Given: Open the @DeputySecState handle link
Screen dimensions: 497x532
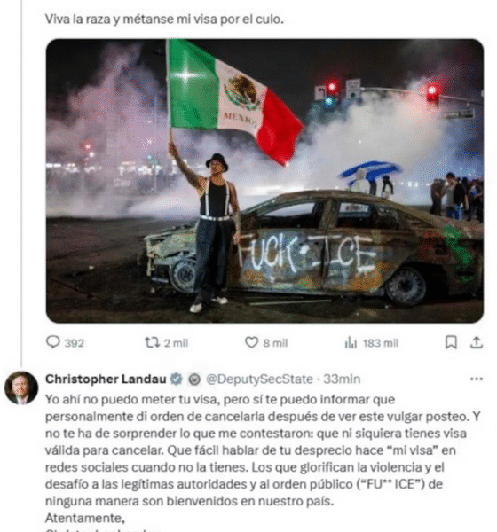Looking at the screenshot, I should [259, 379].
